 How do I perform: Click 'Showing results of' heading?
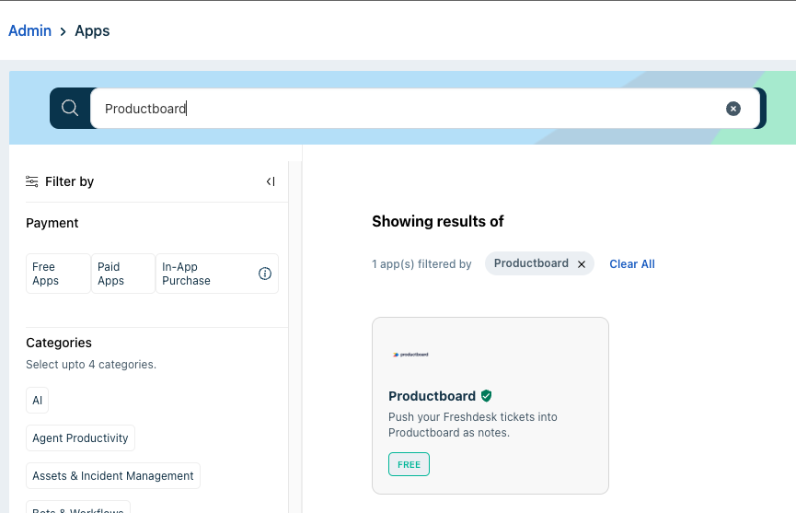438,221
